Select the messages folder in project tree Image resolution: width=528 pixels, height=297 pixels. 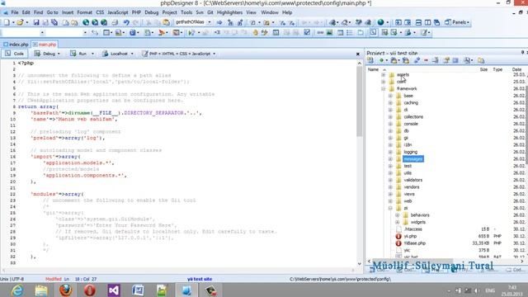coord(412,159)
